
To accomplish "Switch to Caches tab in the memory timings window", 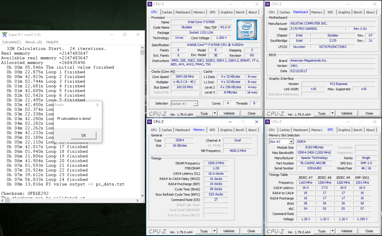I will [x=166, y=130].
